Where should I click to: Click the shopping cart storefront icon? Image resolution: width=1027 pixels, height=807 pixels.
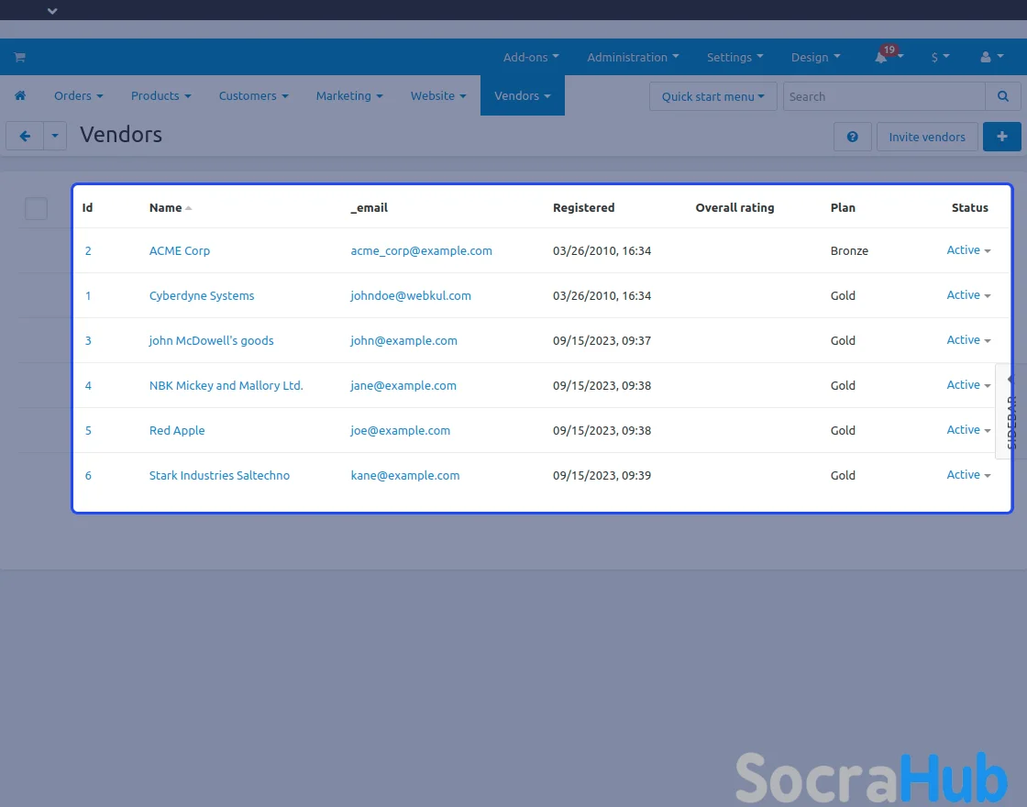[x=19, y=57]
